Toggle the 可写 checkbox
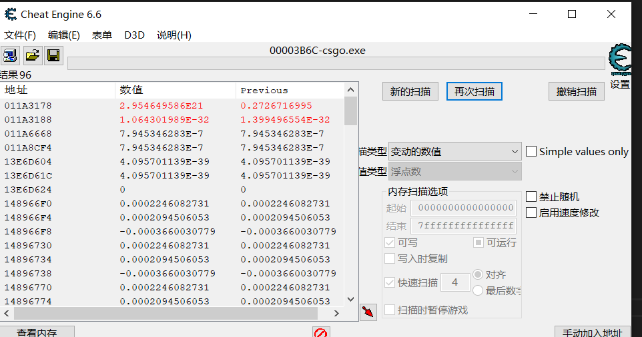This screenshot has height=337, width=642. point(390,242)
